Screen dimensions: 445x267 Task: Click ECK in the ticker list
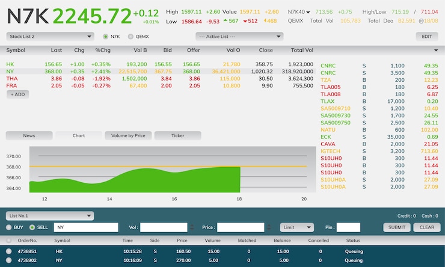click(x=326, y=137)
